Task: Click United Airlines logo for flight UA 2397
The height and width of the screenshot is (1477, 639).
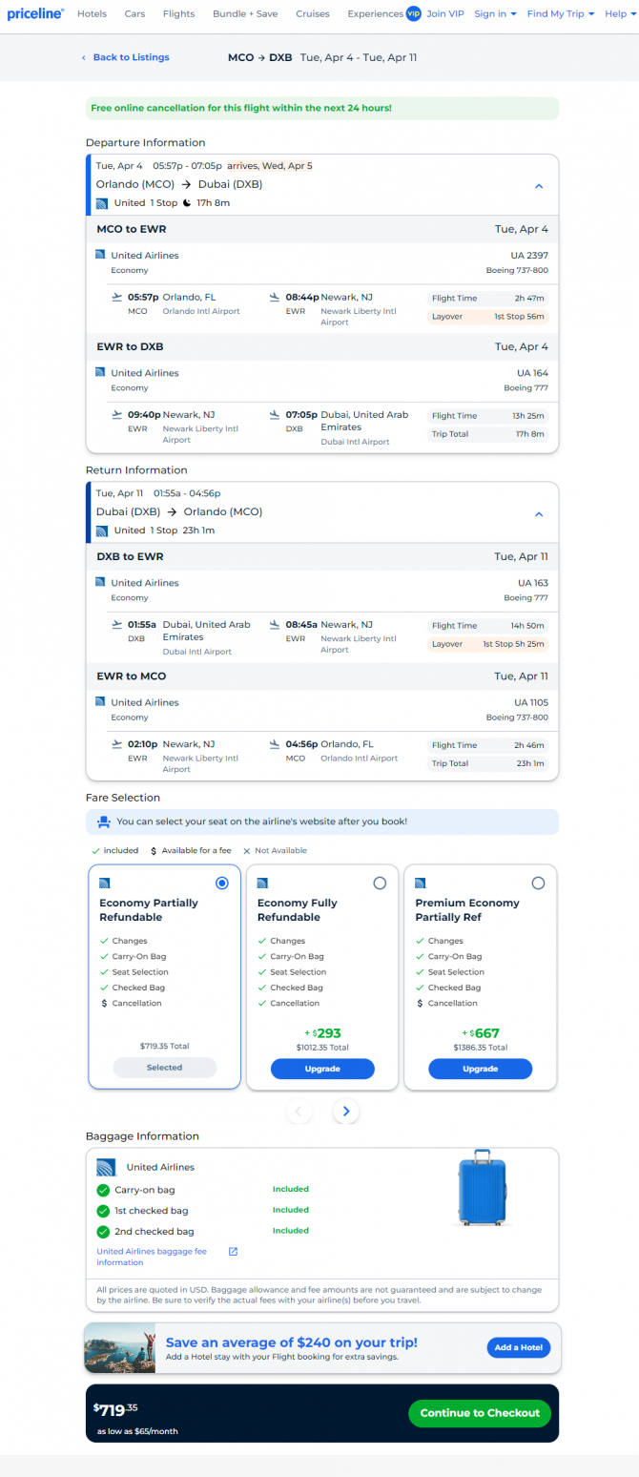Action: click(100, 255)
